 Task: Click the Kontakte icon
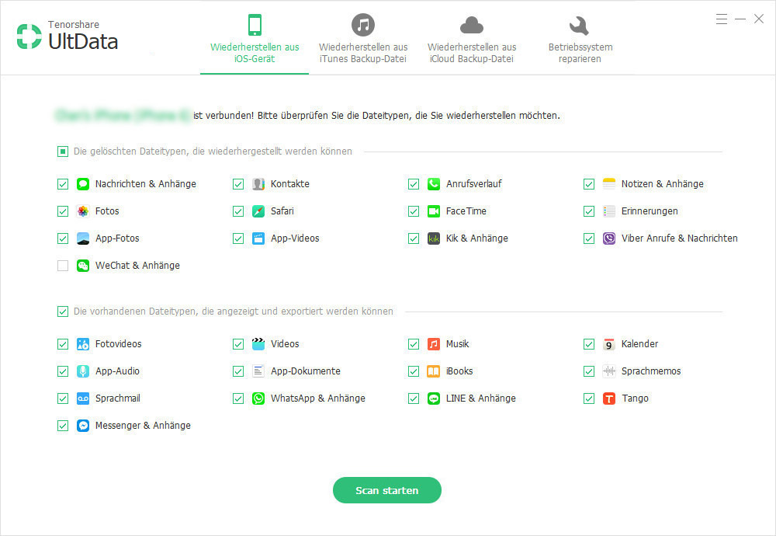(258, 184)
